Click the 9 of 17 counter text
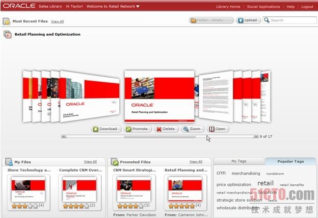This screenshot has width=318, height=218. pos(266,136)
